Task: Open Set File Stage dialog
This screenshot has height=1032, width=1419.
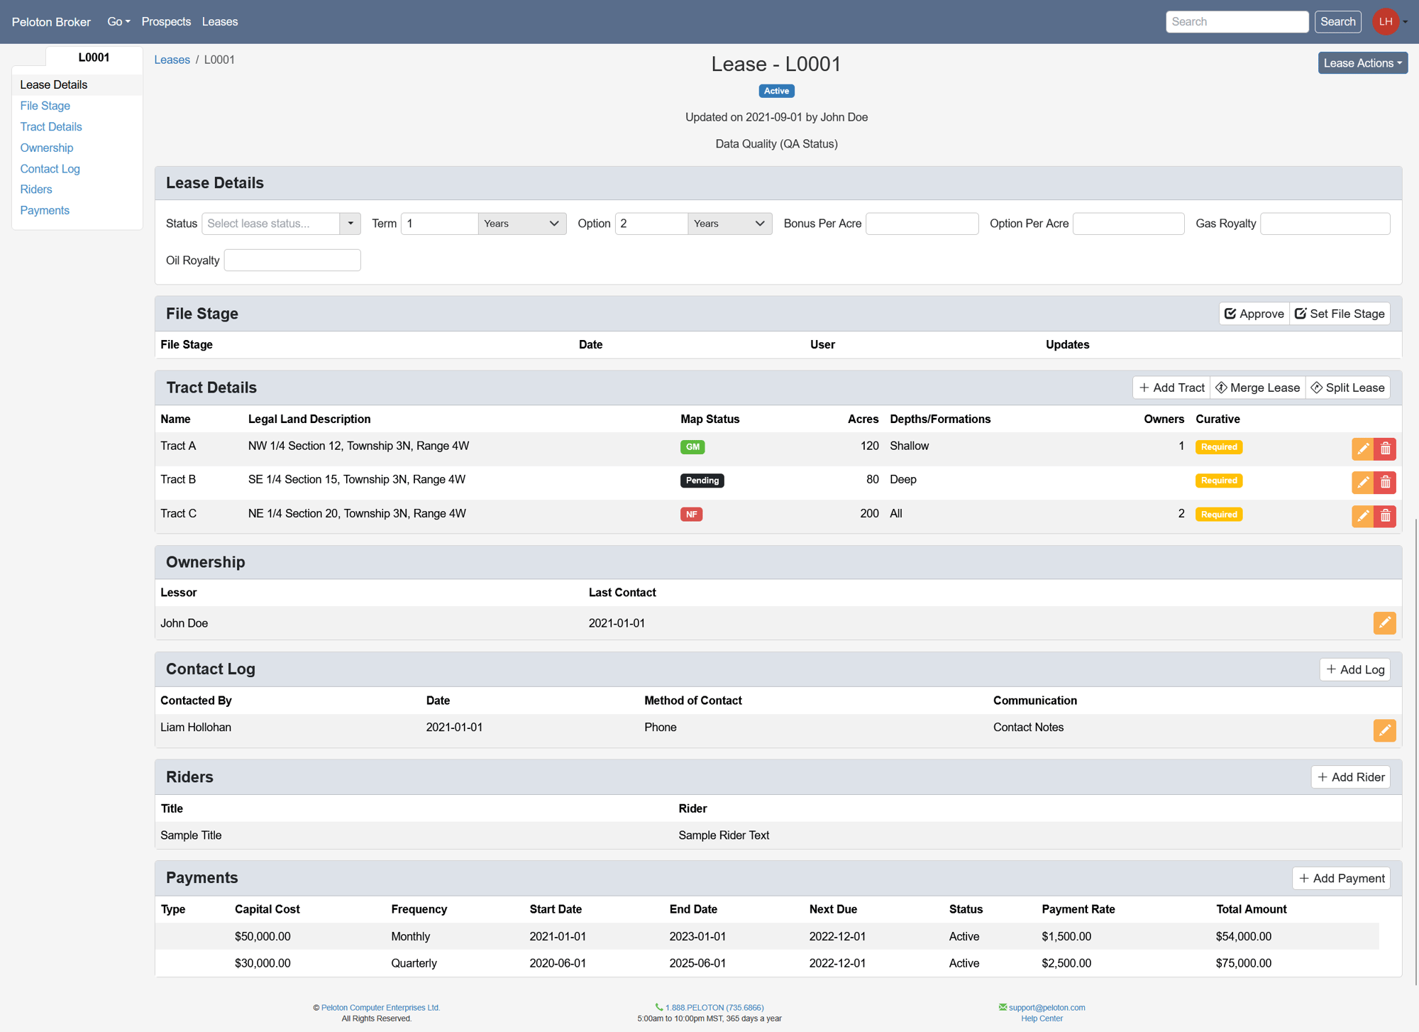Action: tap(1340, 314)
